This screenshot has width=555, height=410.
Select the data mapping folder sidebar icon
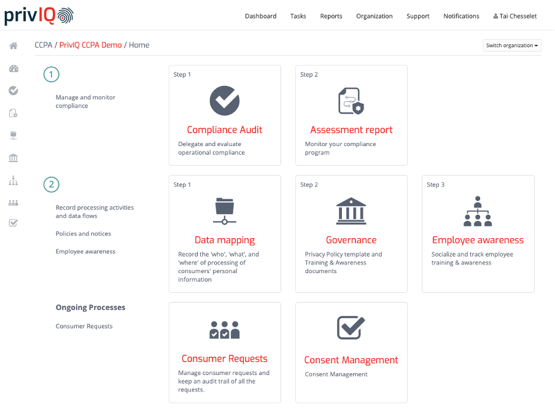click(x=14, y=135)
